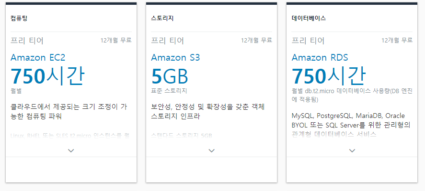Image resolution: width=425 pixels, height=191 pixels.
Task: Click 프리 티어 label in the EC2 card
Action: [x=27, y=41]
